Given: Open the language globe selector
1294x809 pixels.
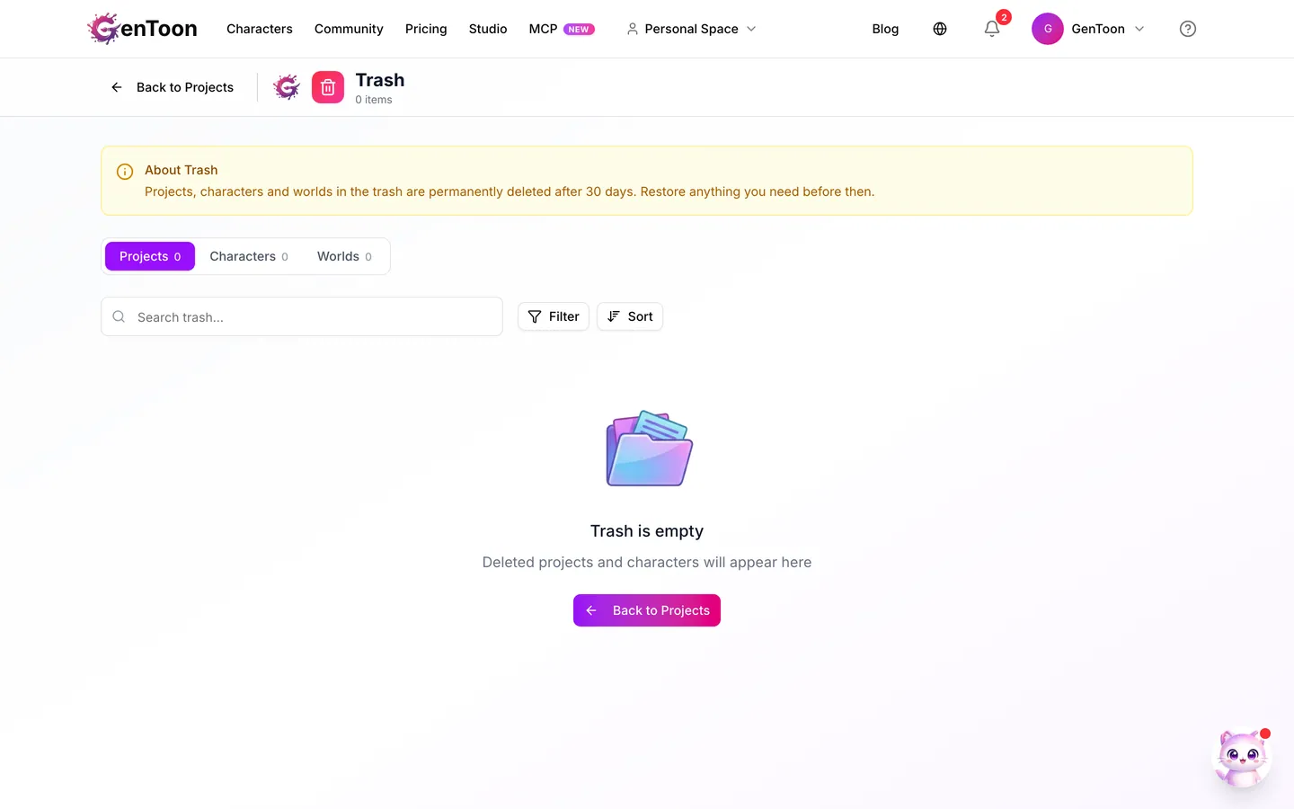Looking at the screenshot, I should 940,29.
